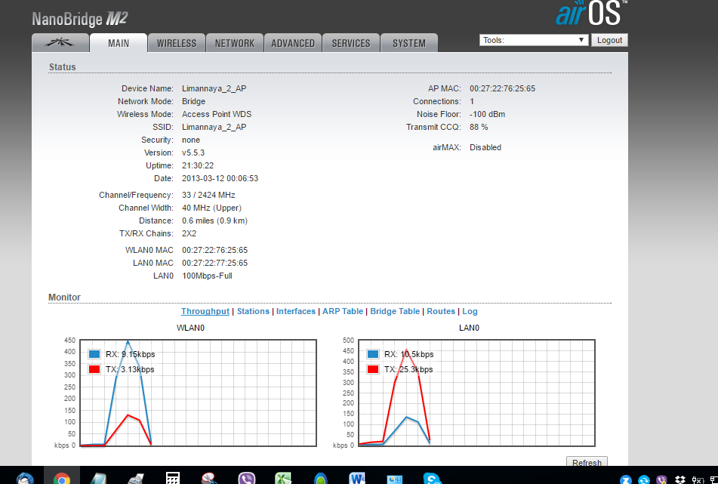The height and width of the screenshot is (484, 718).
Task: Open the NETWORK tab
Action: point(235,43)
